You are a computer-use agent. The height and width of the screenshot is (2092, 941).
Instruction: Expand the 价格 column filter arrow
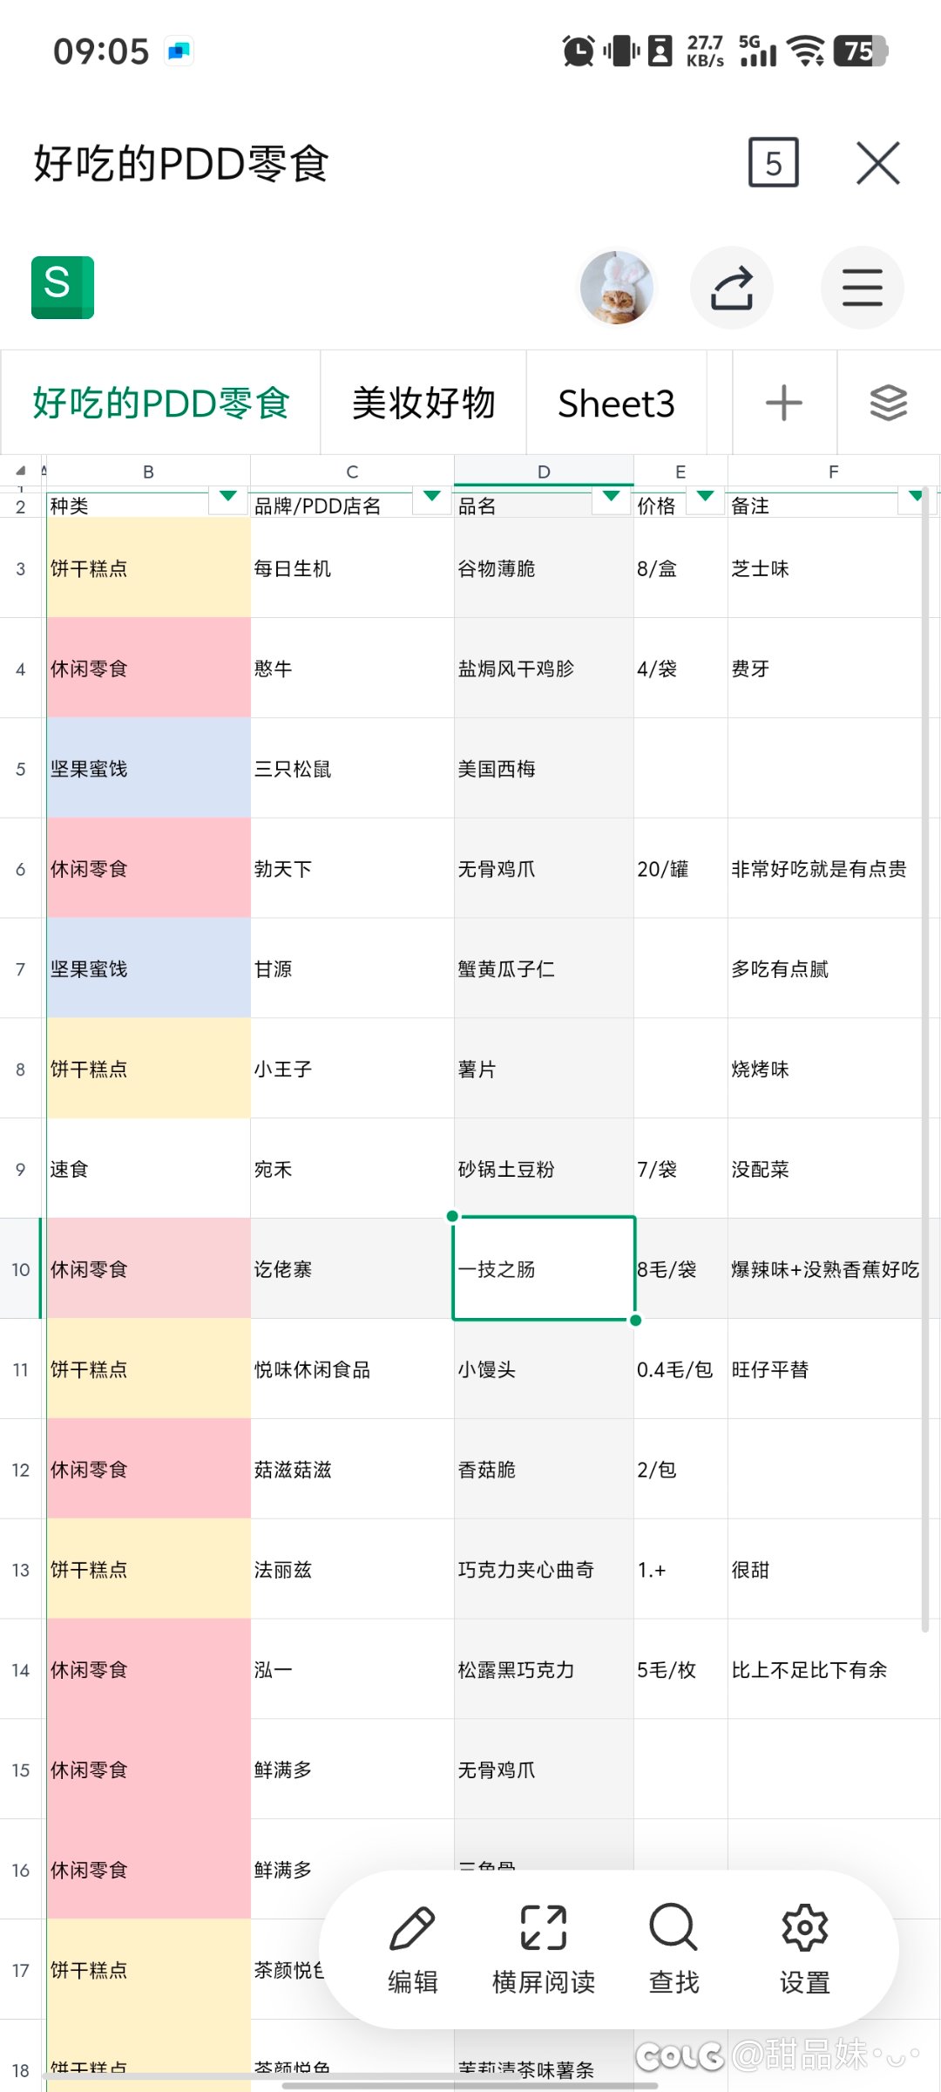[706, 497]
